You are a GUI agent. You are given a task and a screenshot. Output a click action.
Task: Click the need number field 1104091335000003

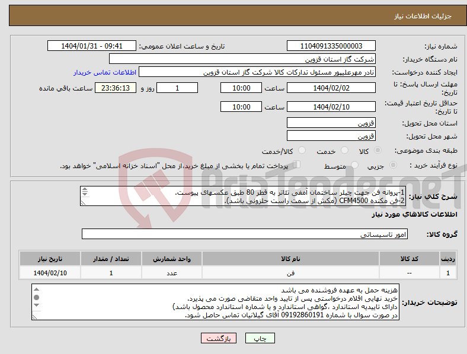(331, 46)
